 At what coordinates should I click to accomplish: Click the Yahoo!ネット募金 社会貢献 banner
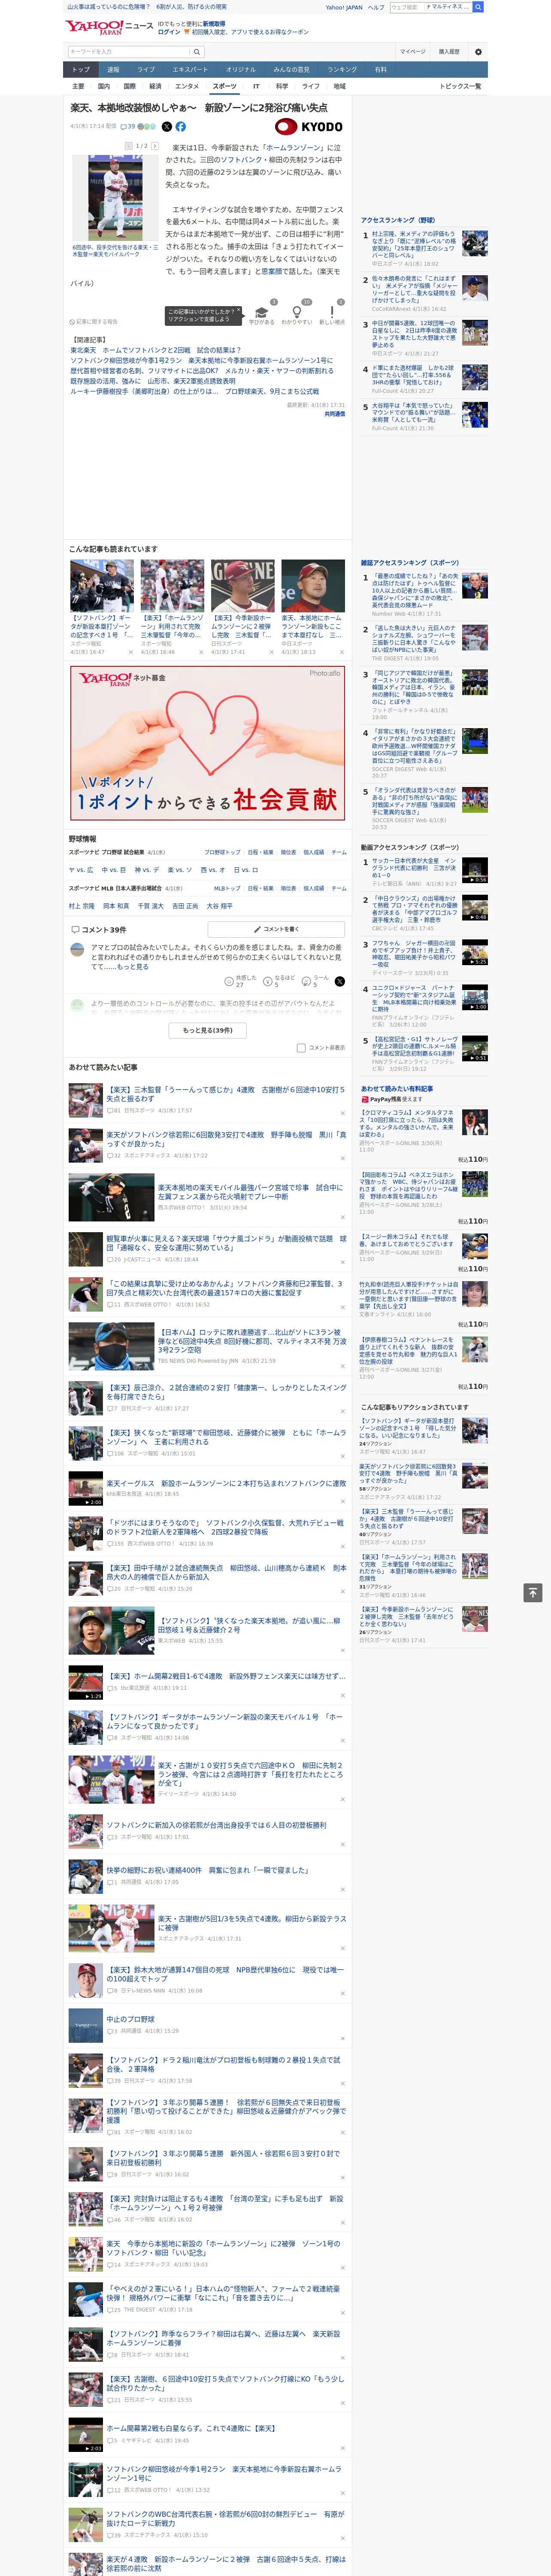[207, 743]
